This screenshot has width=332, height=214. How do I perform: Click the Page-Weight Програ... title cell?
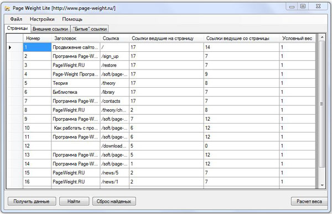point(75,74)
